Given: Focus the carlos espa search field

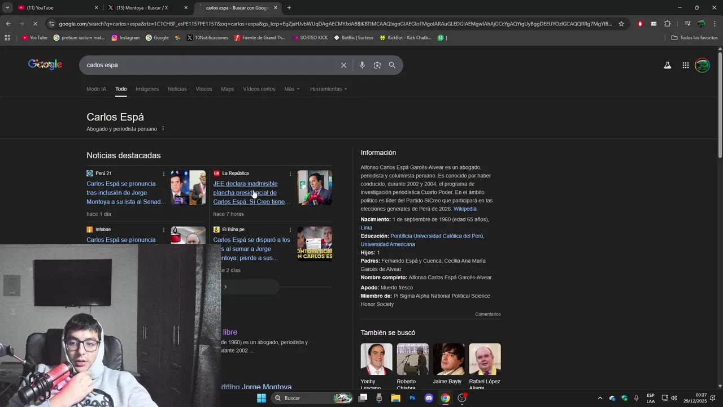Looking at the screenshot, I should tap(209, 65).
